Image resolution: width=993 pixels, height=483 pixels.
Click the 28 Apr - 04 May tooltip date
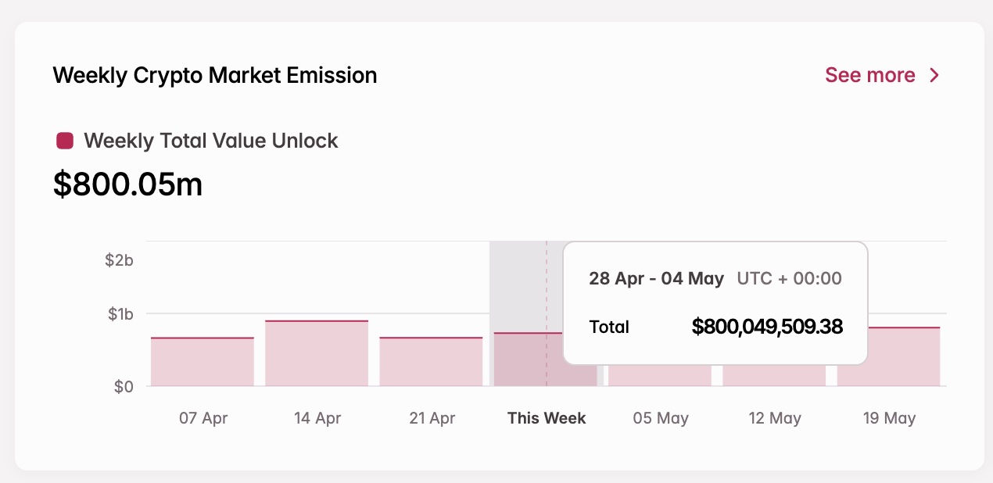tap(656, 279)
